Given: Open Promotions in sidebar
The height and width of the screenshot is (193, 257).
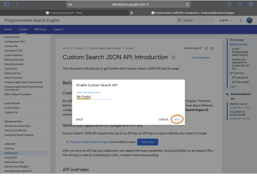Looking at the screenshot, I should coord(11,69).
